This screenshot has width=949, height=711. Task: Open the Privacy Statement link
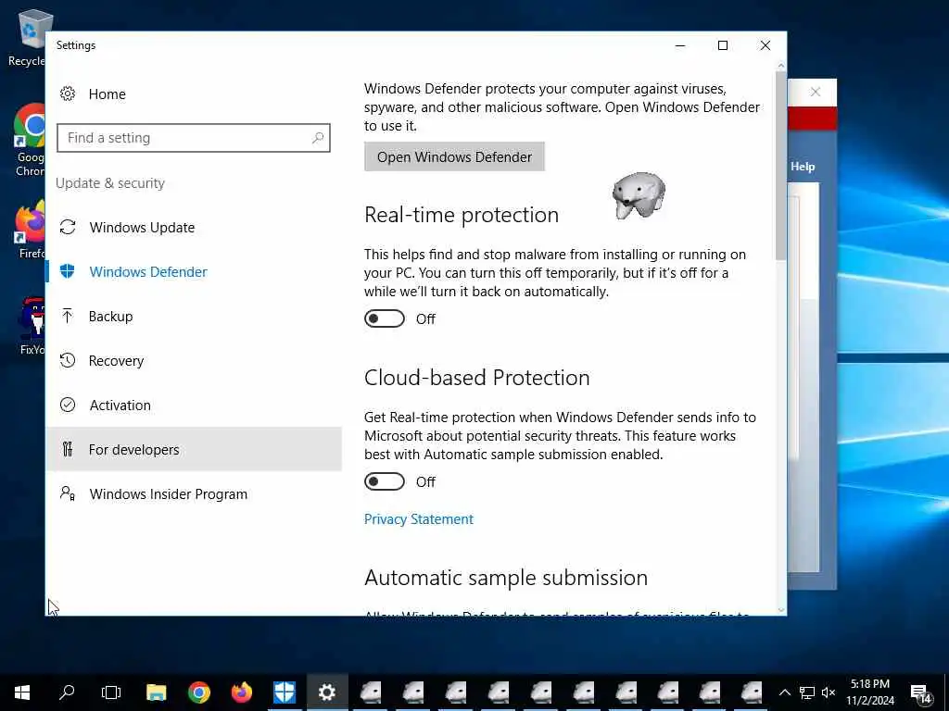tap(419, 519)
